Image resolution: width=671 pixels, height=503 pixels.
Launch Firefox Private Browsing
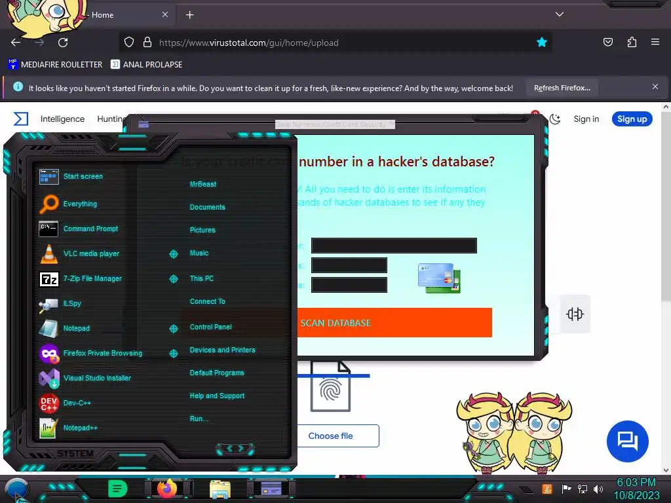tap(90, 353)
